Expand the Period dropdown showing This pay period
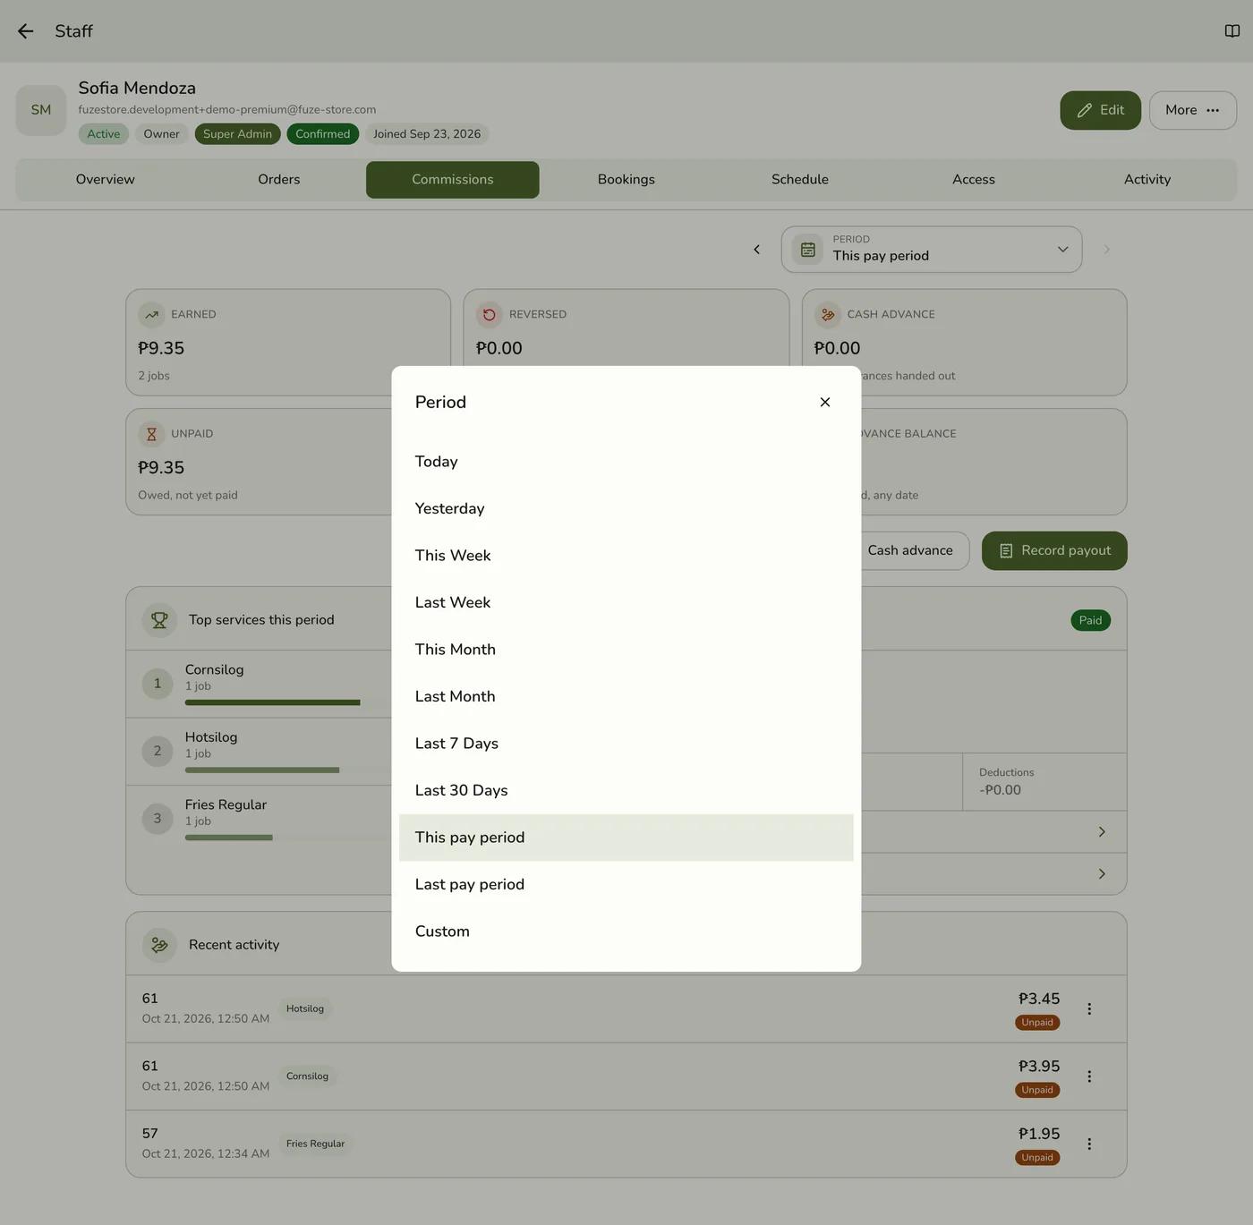The width and height of the screenshot is (1253, 1225). pyautogui.click(x=932, y=250)
